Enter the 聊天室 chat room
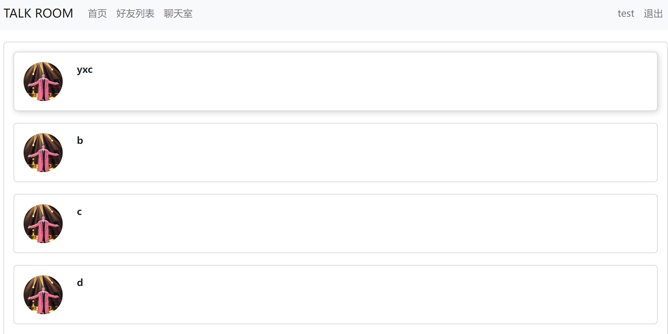 point(178,14)
